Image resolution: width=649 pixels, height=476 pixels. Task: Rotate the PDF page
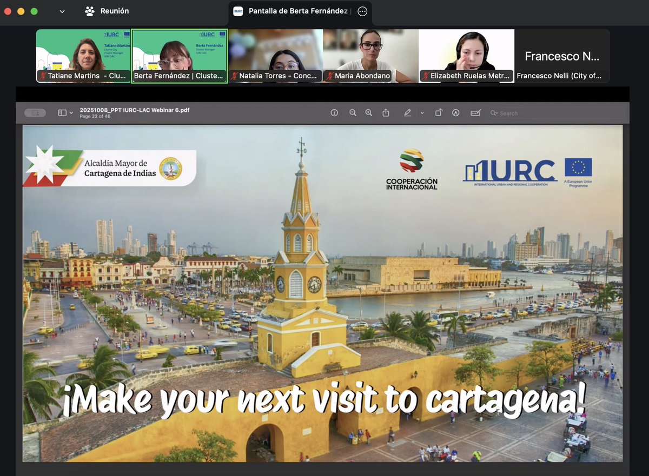click(439, 112)
